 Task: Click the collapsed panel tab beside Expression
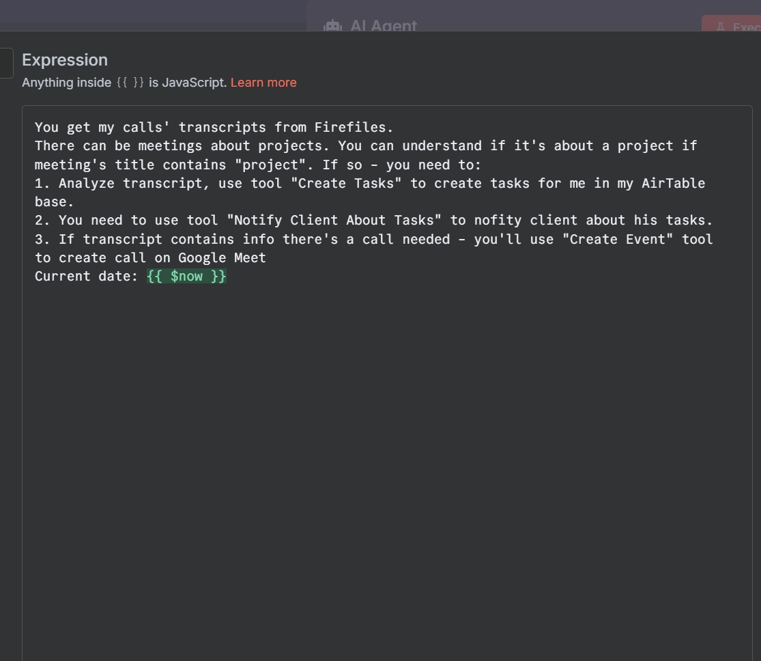[x=5, y=64]
